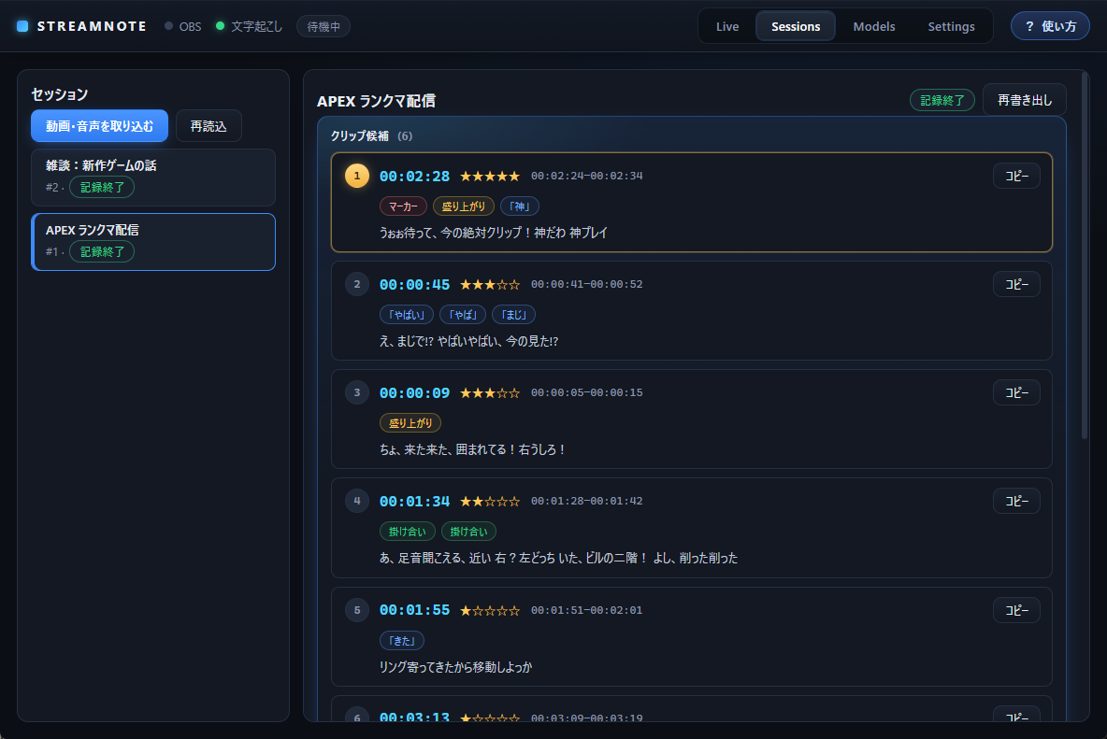Screen dimensions: 1107x739
Task: Click transcript リング寄ってきたから移動しよっか
Action: (455, 667)
